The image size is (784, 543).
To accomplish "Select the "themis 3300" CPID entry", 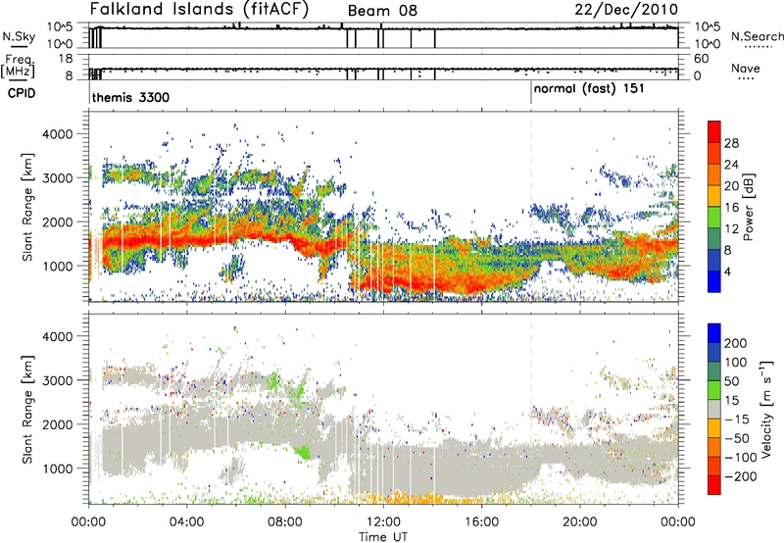I will (x=131, y=97).
